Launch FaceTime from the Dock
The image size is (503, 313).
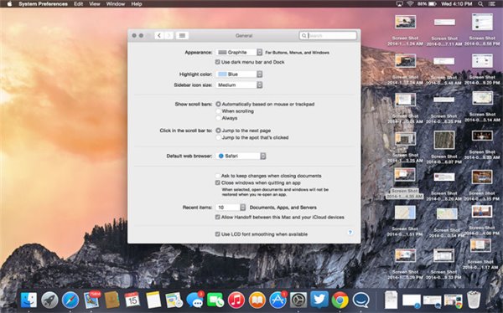(x=215, y=300)
